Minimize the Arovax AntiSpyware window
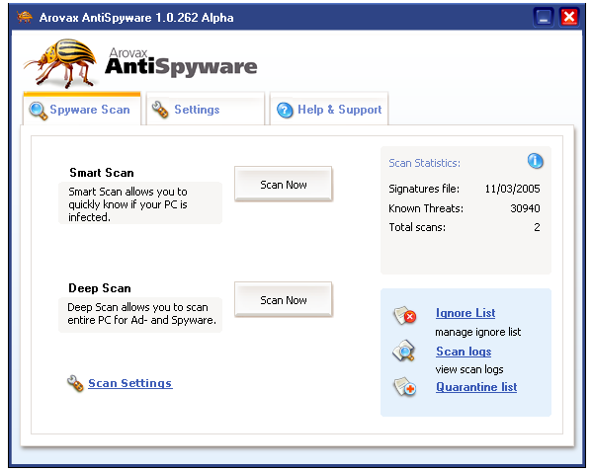 click(544, 18)
